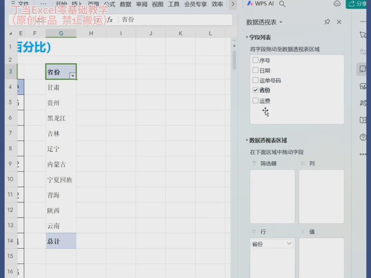371x278 pixels.
Task: Click the Share button
Action: click(x=357, y=4)
